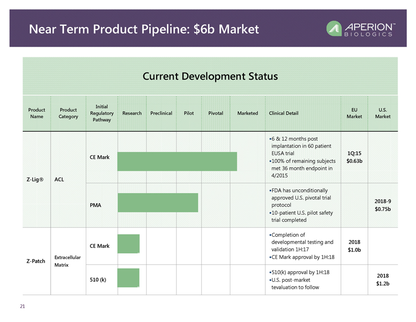This screenshot has width=416, height=322.
Task: Click the 2018-9 $0.75b U.S. market value
Action: [x=382, y=205]
